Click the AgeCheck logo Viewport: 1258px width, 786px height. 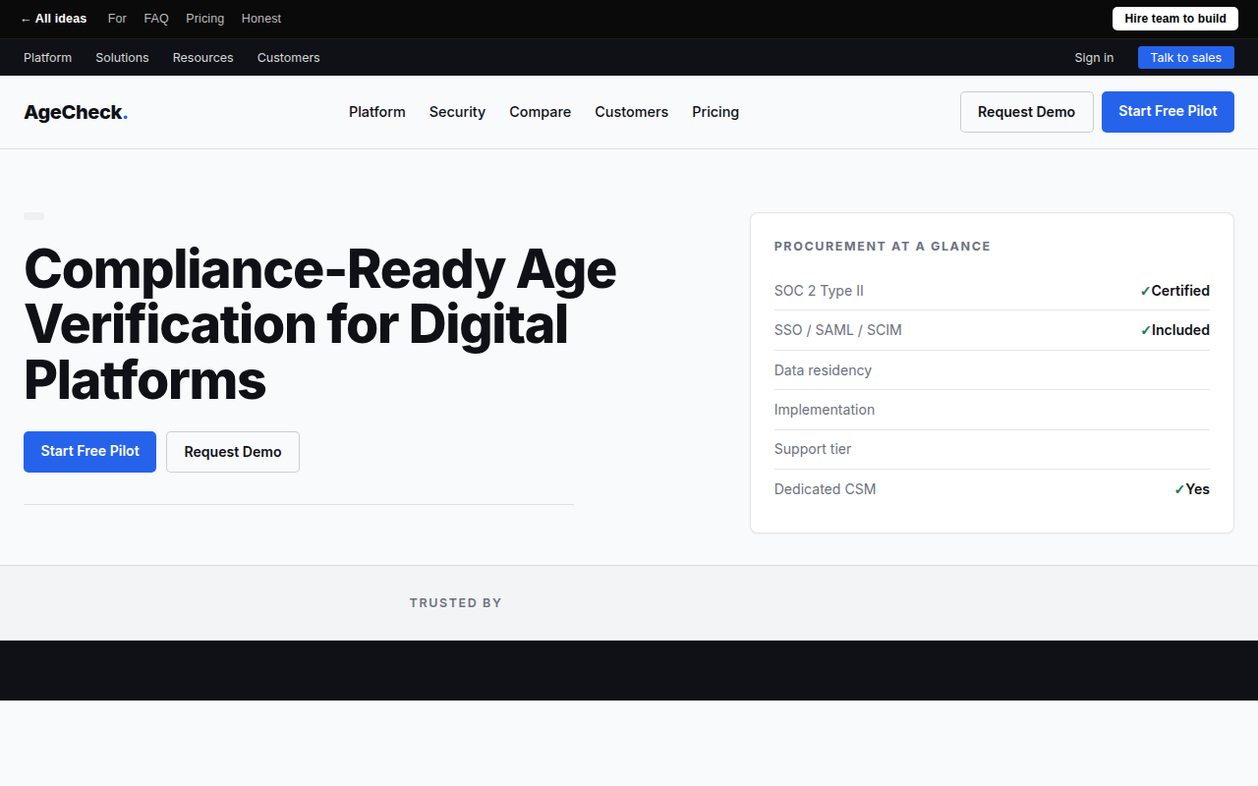(x=76, y=112)
